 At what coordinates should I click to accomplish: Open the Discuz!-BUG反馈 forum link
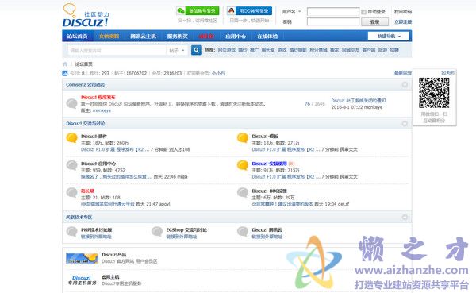coord(269,191)
